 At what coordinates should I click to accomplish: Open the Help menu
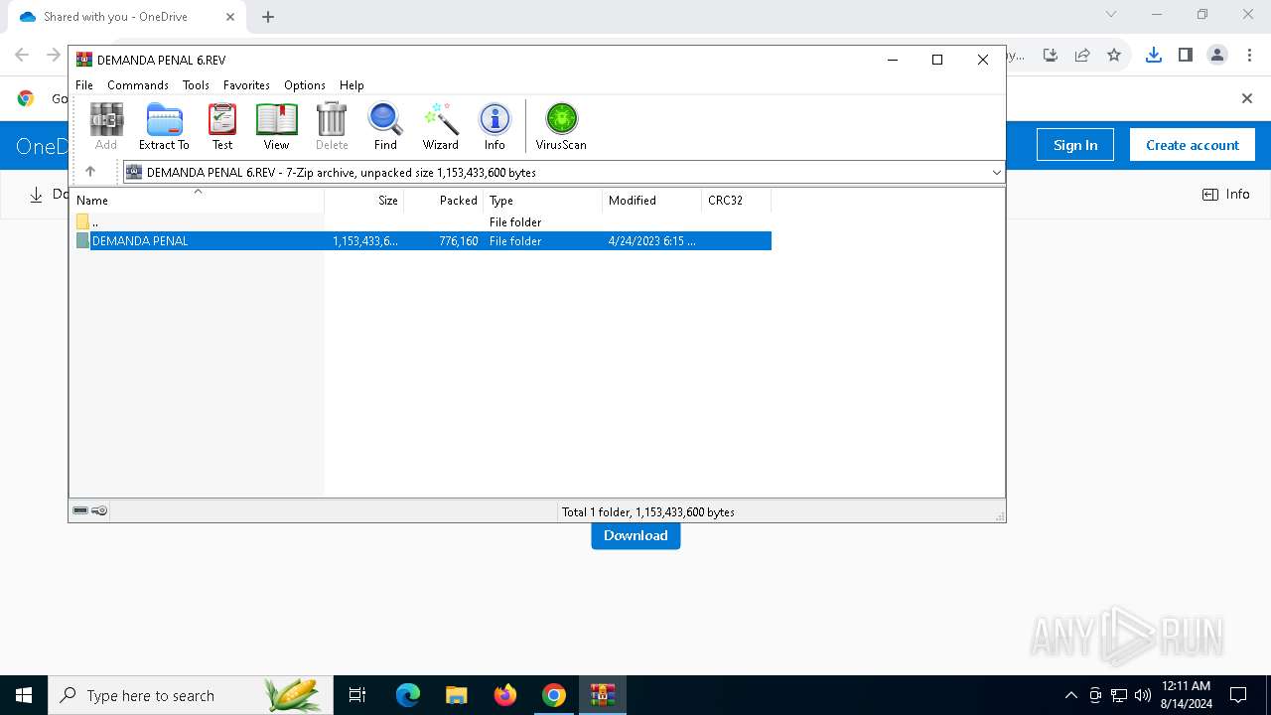click(352, 85)
